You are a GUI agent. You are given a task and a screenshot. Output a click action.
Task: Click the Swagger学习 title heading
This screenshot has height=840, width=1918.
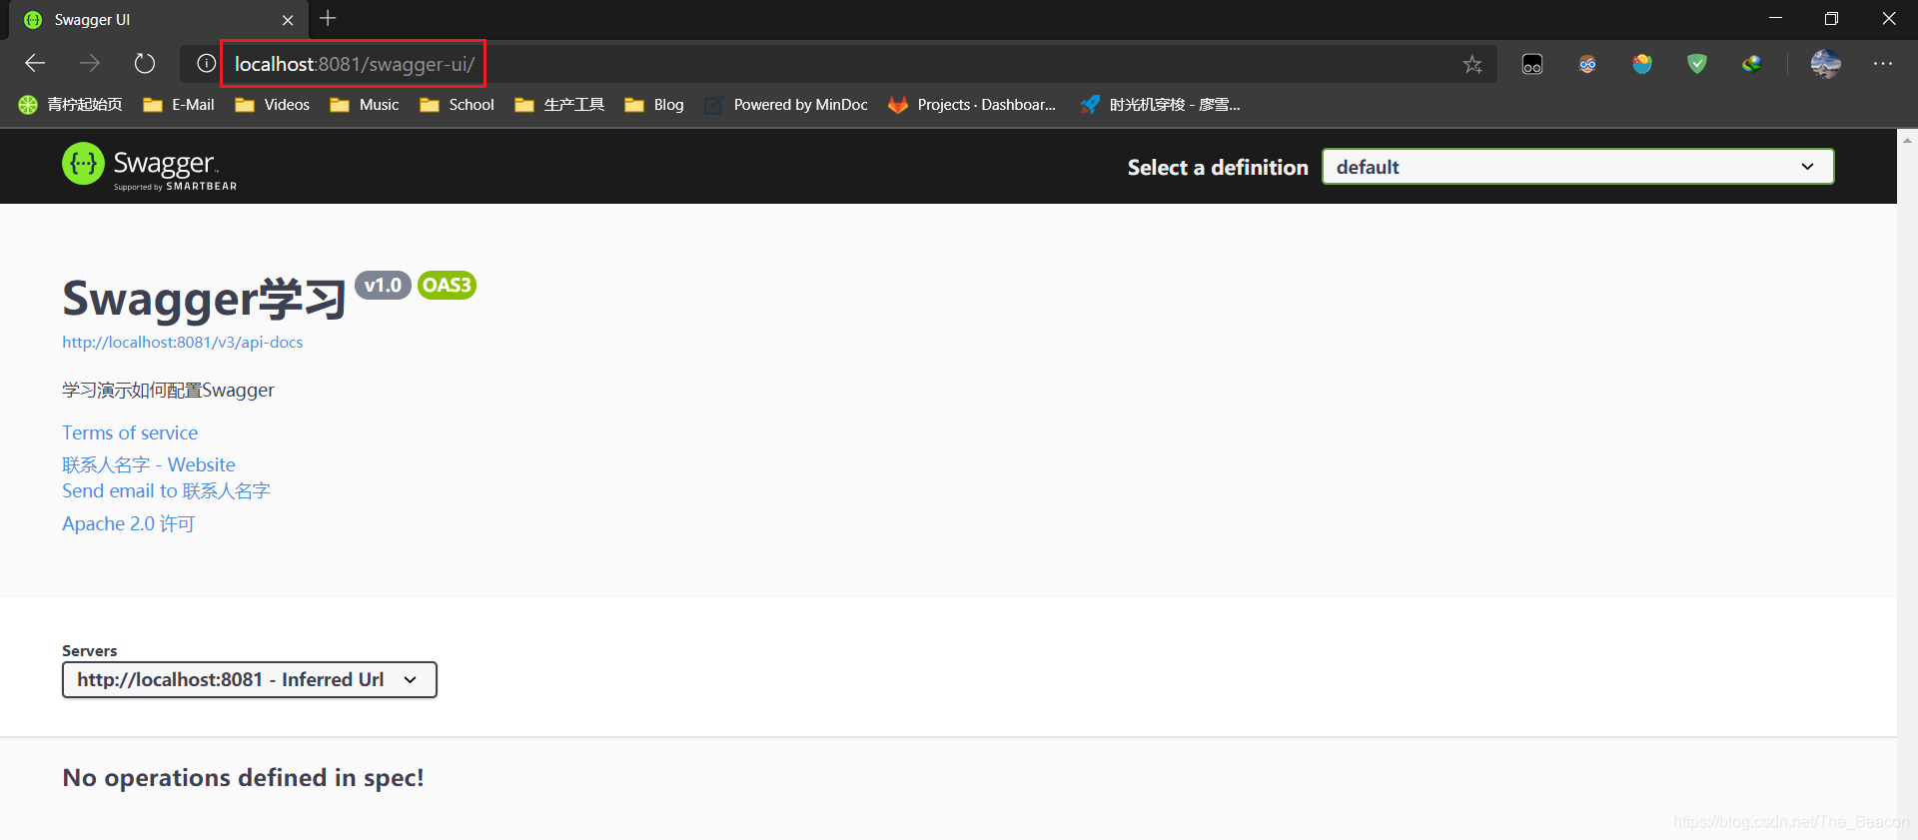pos(204,299)
